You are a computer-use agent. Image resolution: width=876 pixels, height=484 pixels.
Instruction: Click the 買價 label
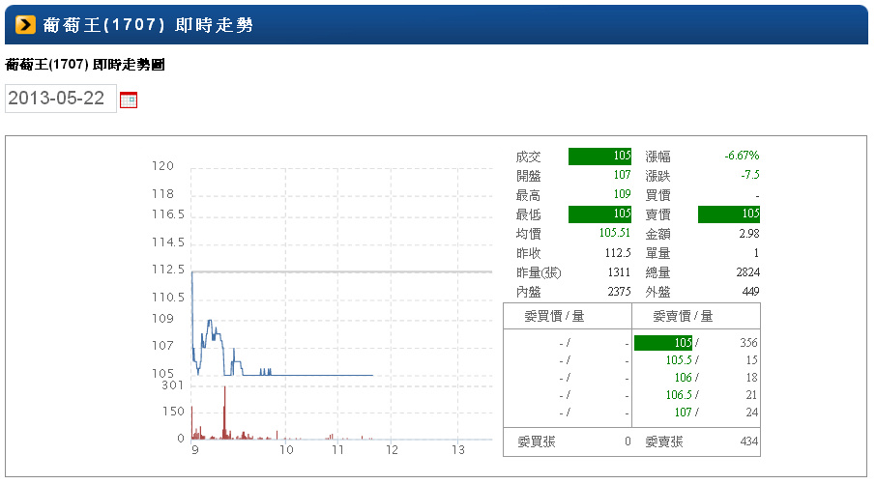coord(657,195)
